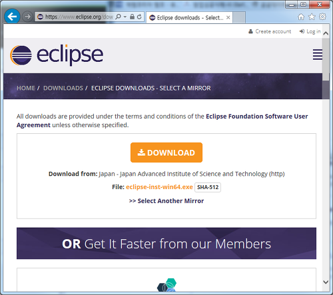333x295 pixels.
Task: Click the SHA-512 checksum button
Action: (x=208, y=187)
